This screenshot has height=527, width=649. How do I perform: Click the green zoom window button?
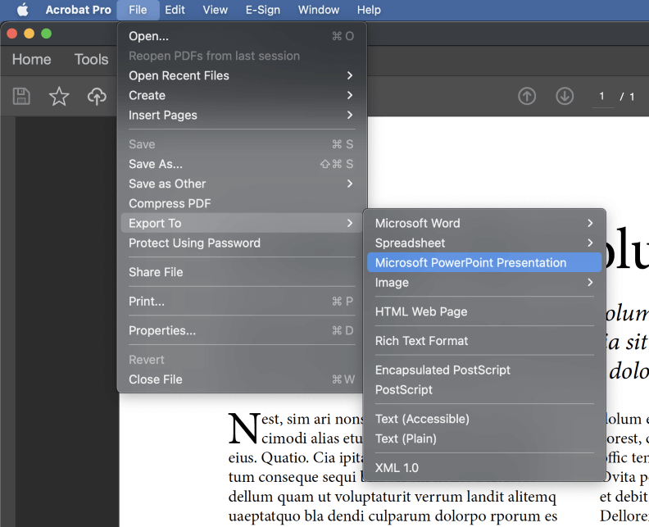point(47,34)
